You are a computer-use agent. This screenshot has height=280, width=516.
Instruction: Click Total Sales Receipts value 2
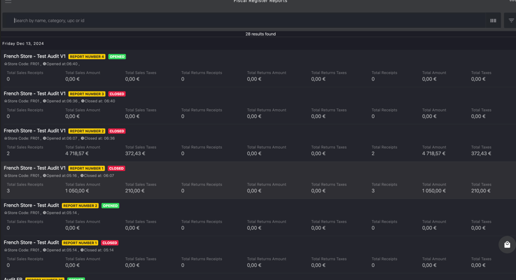(8, 153)
